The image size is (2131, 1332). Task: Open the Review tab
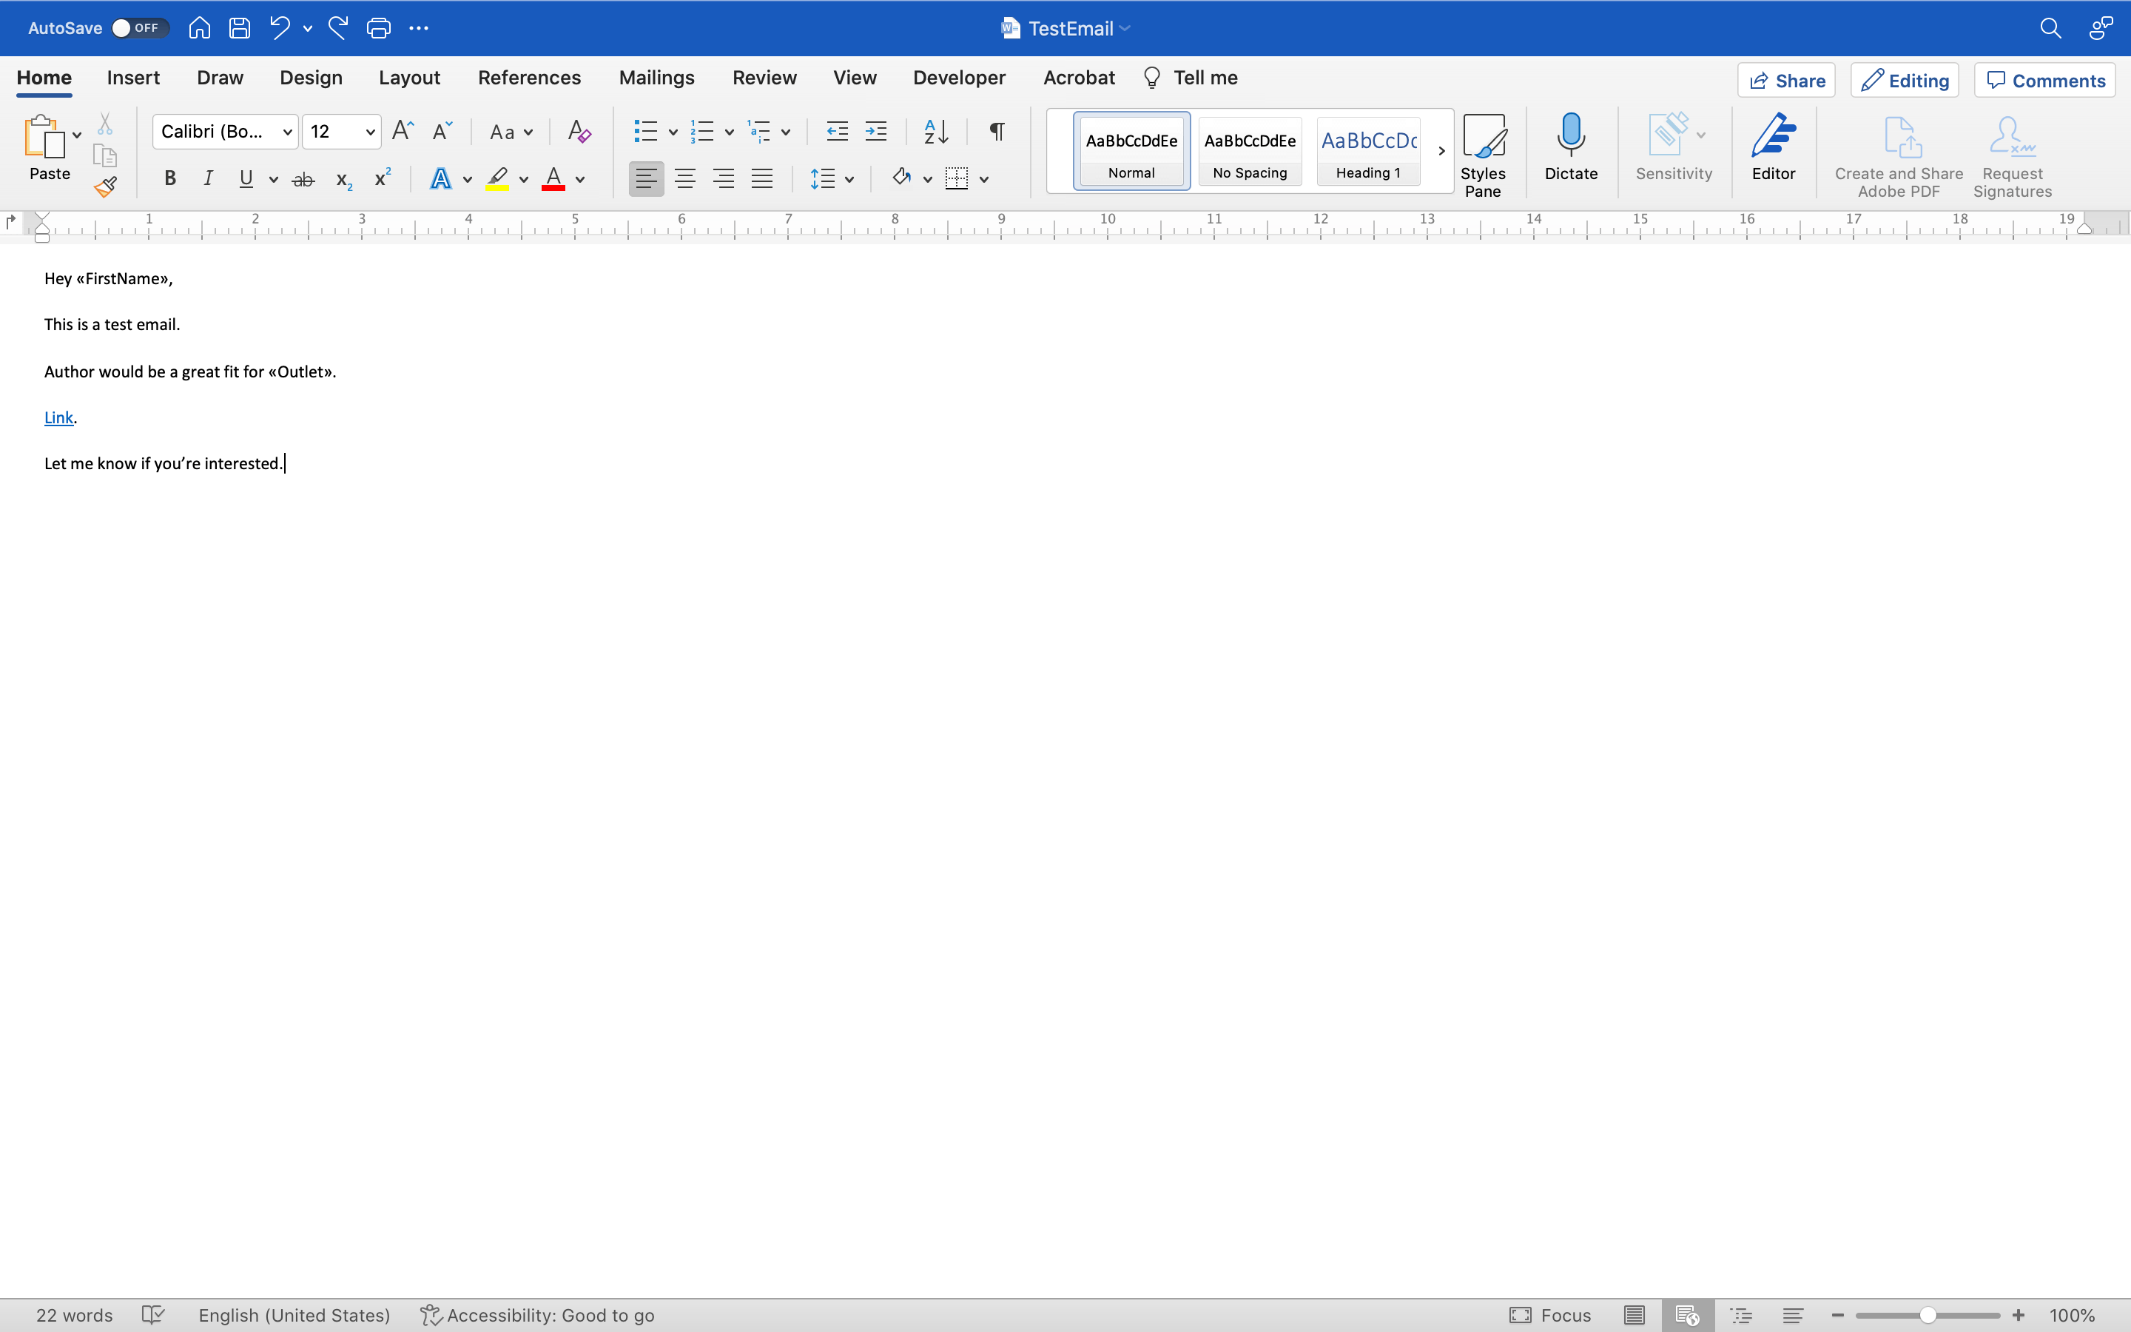764,78
